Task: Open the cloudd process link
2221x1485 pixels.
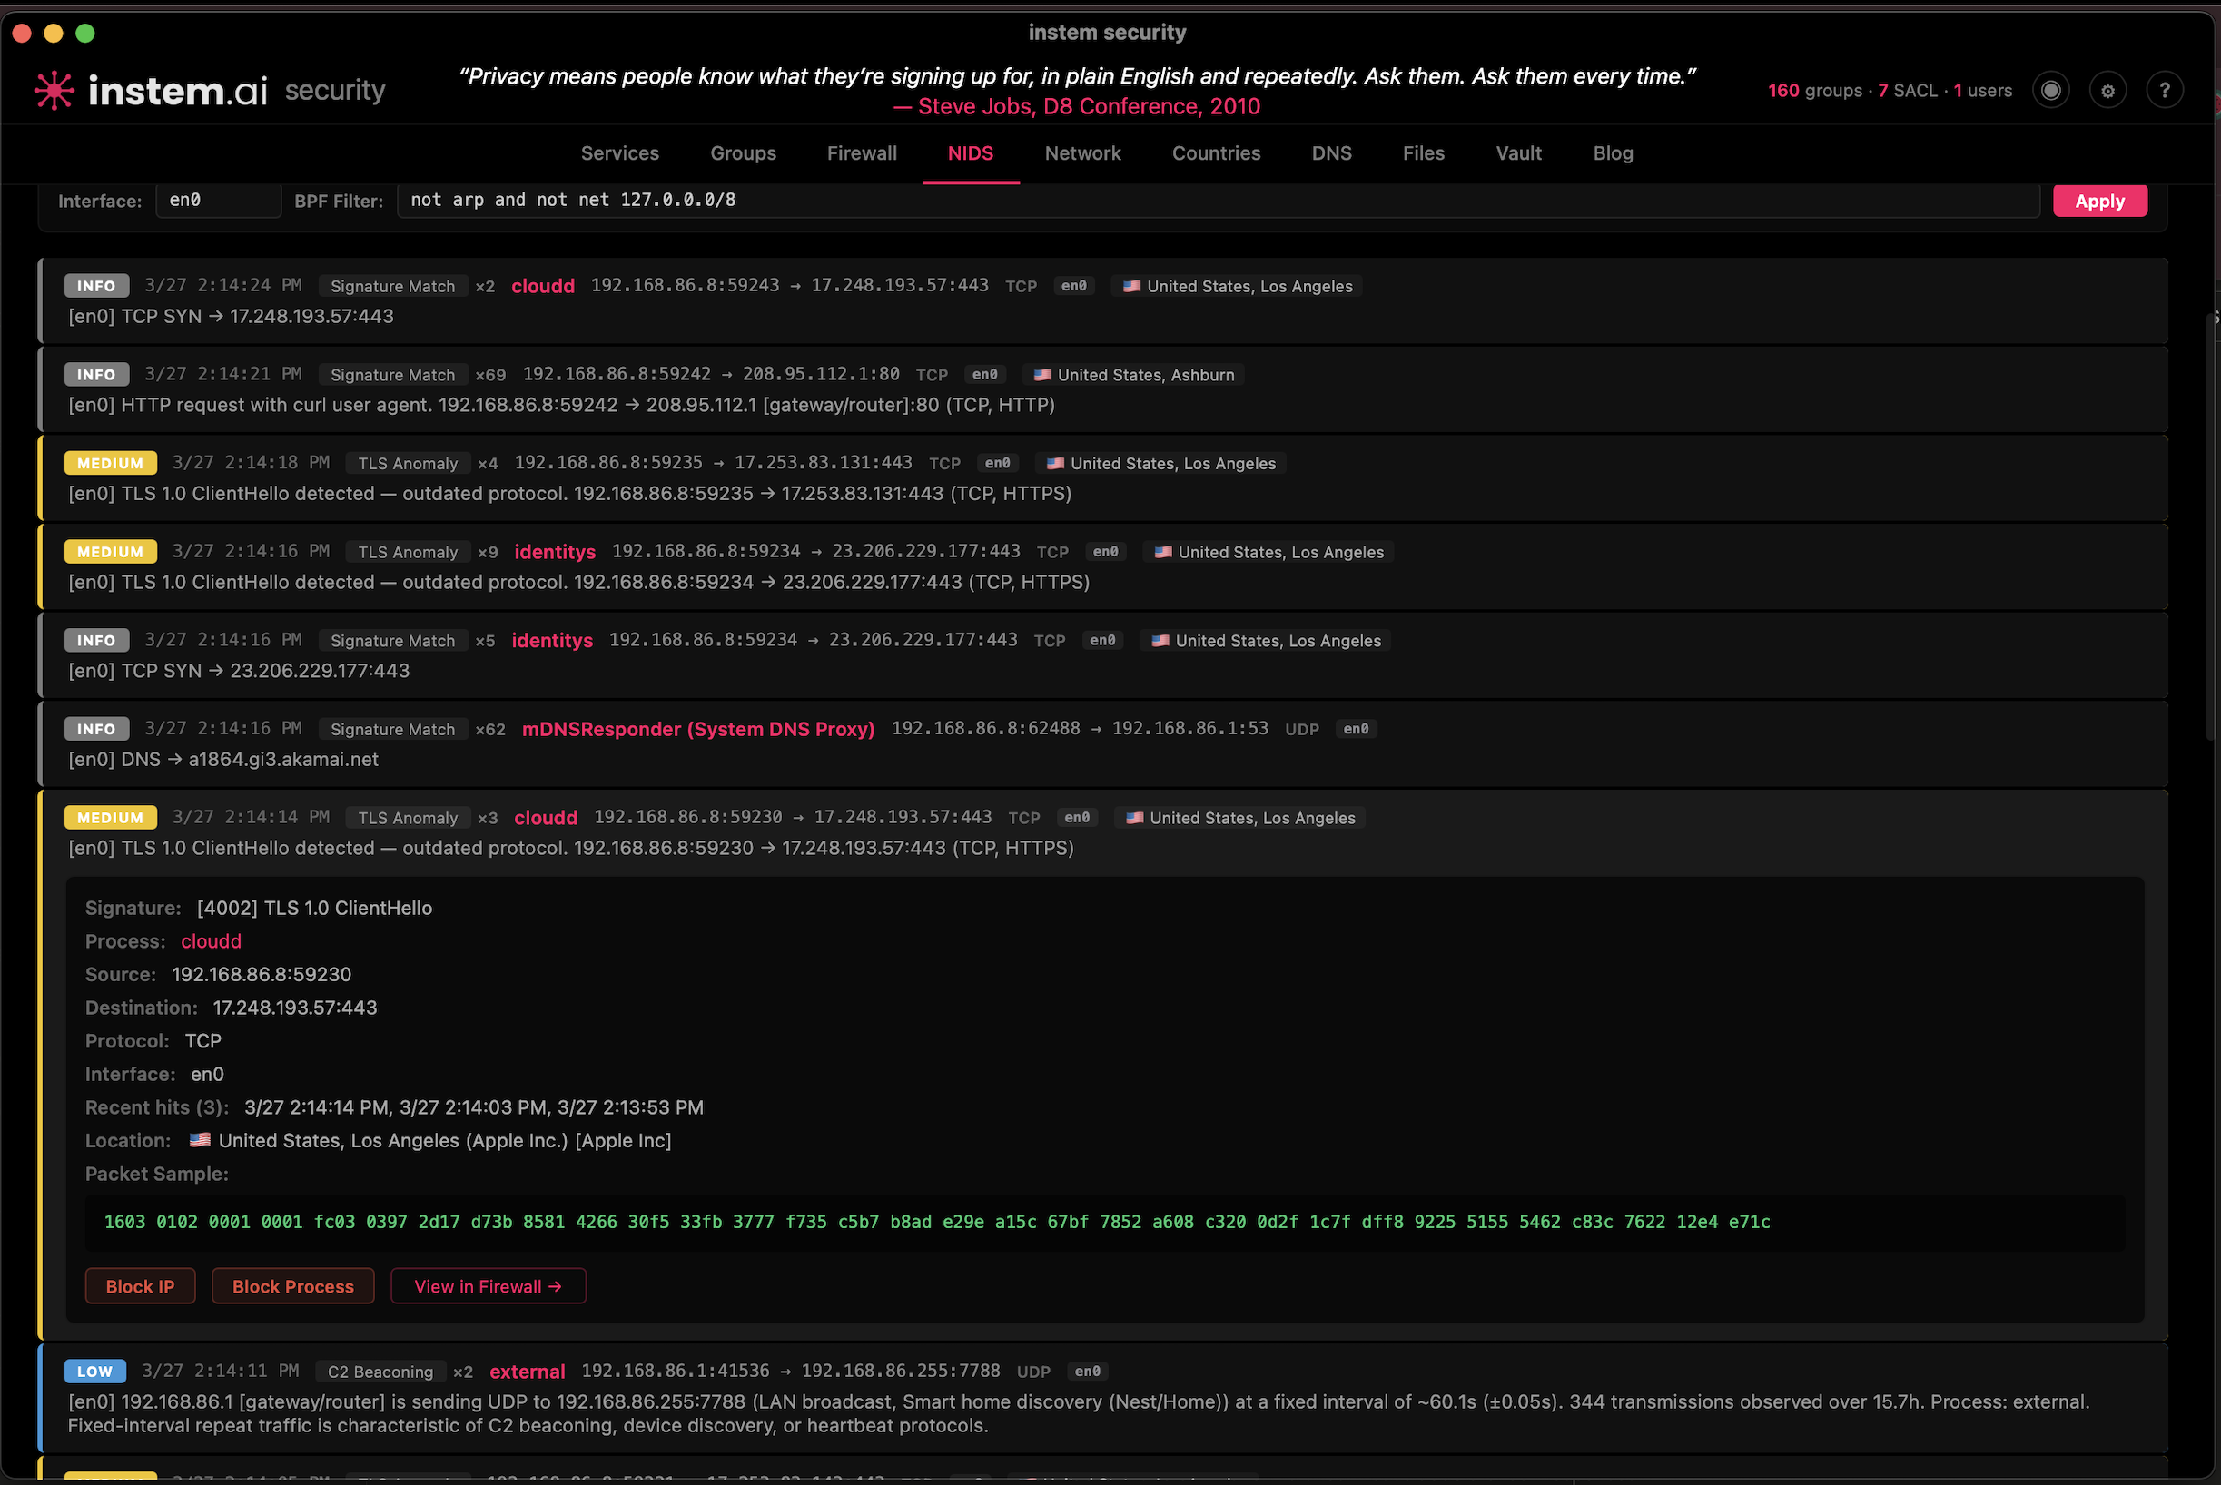Action: pyautogui.click(x=211, y=940)
